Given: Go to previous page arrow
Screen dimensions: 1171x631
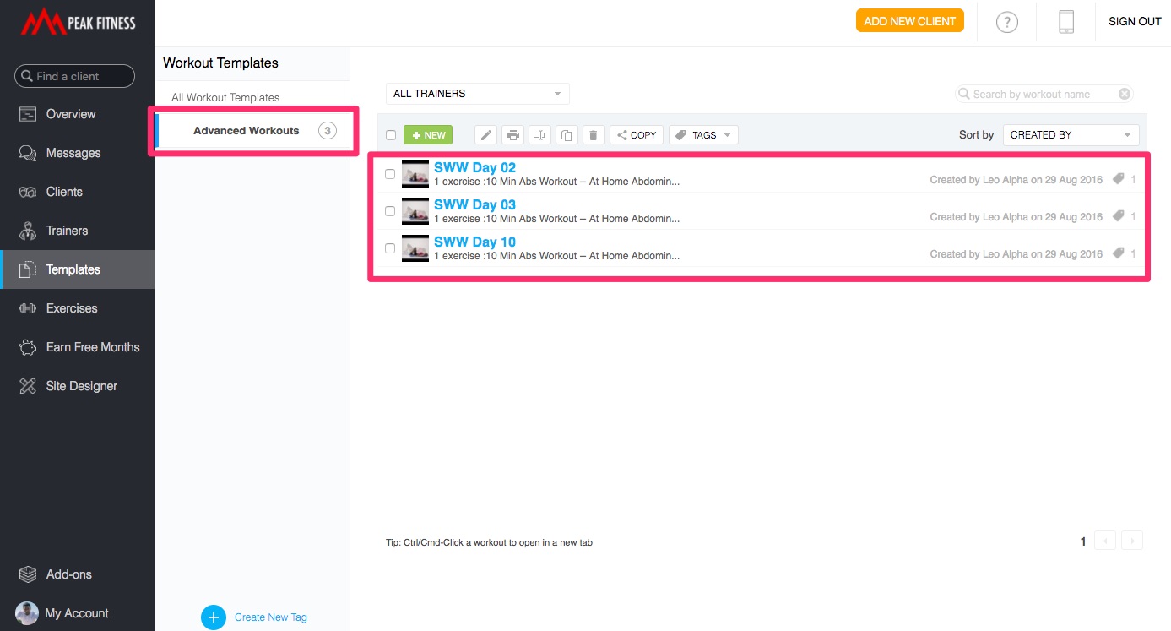Looking at the screenshot, I should click(x=1105, y=541).
